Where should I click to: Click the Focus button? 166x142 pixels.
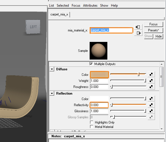point(153,24)
